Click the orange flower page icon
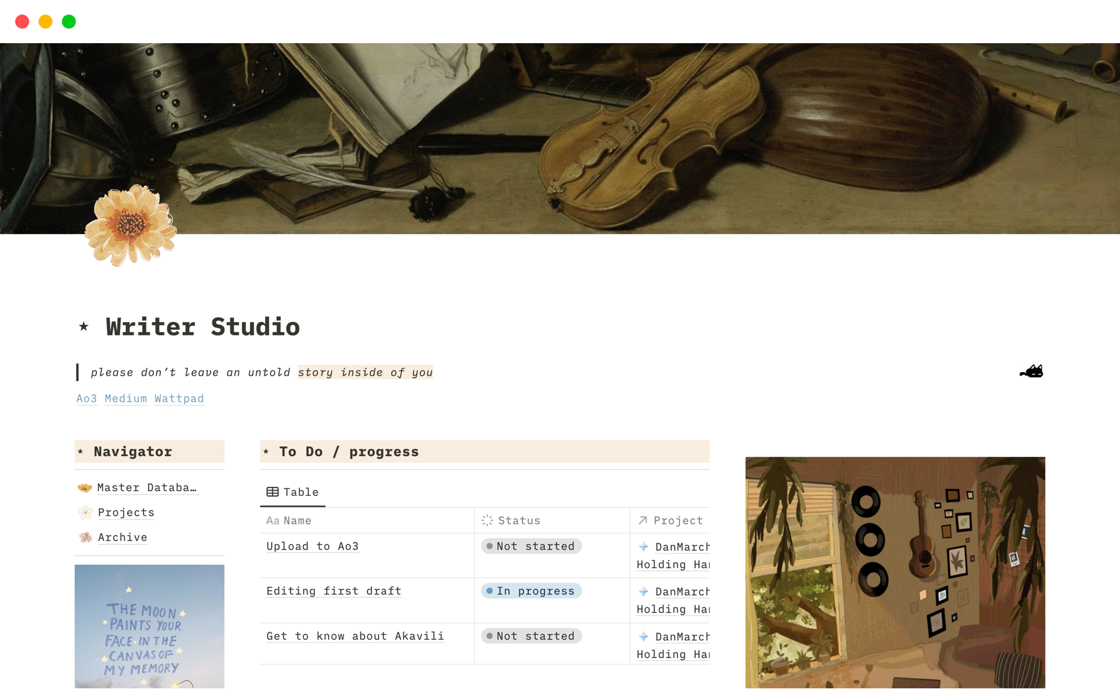The image size is (1120, 700). pyautogui.click(x=131, y=225)
